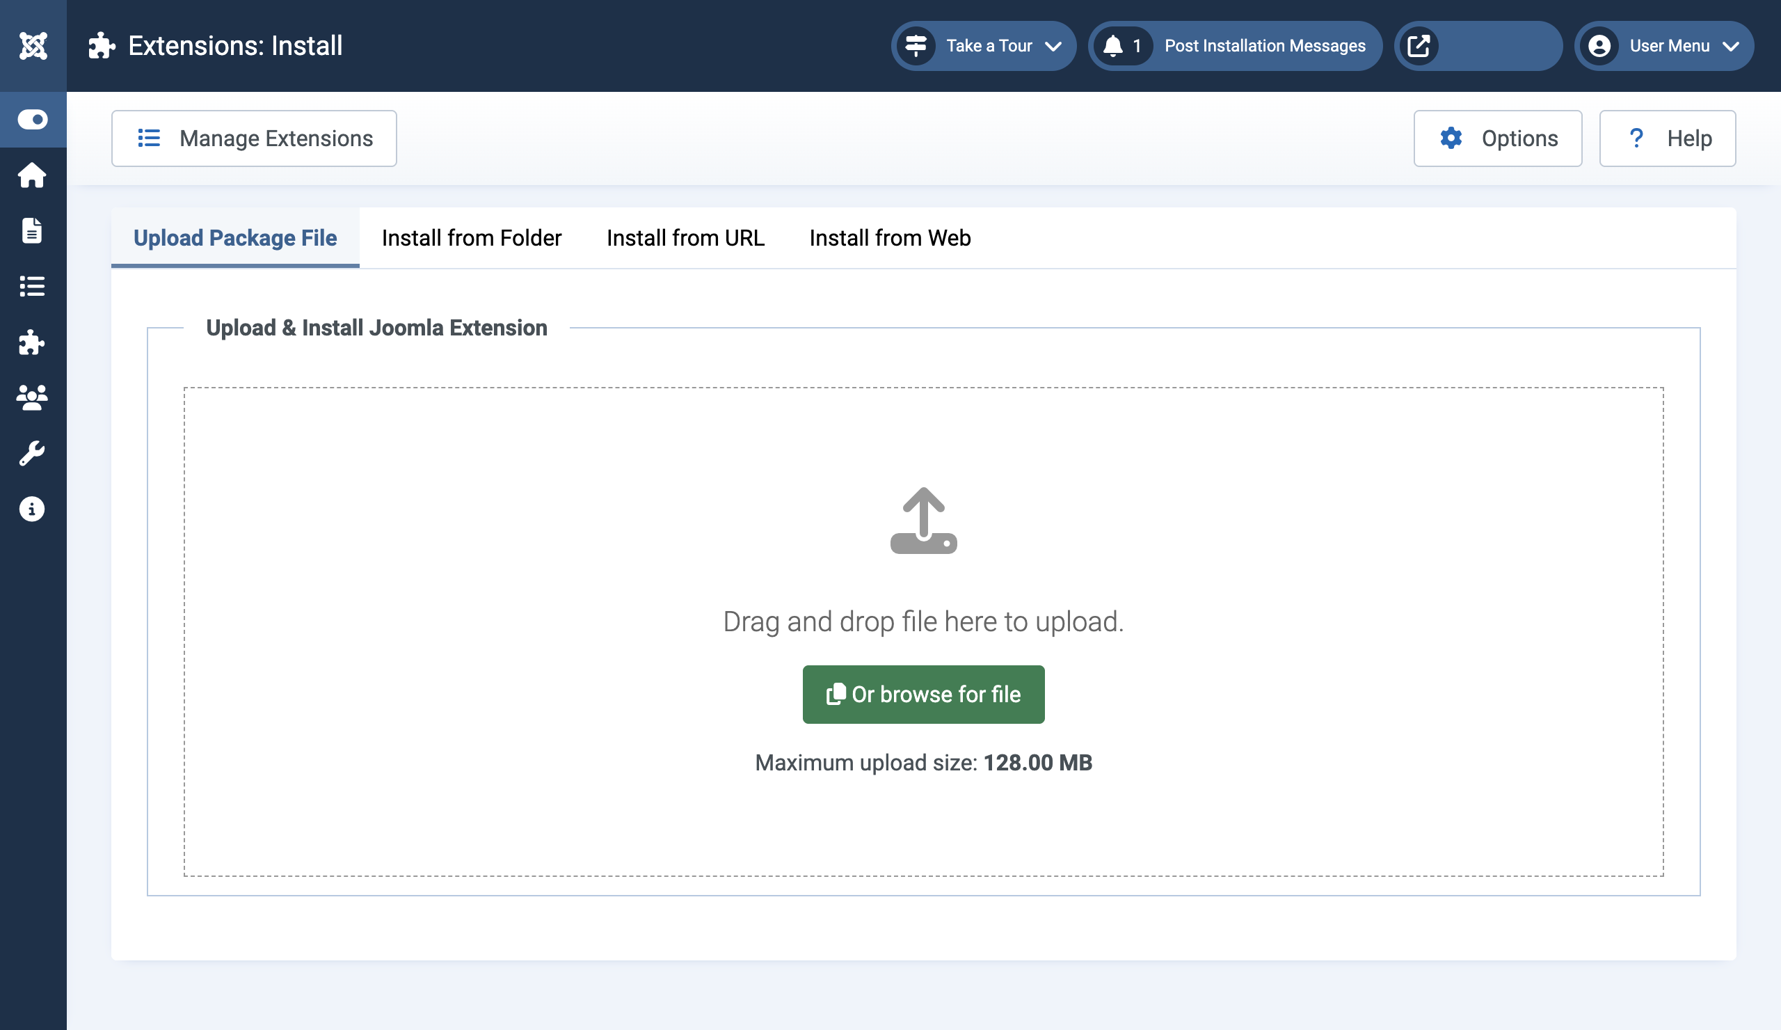This screenshot has height=1030, width=1781.
Task: Switch to Install from Folder tab
Action: 472,238
